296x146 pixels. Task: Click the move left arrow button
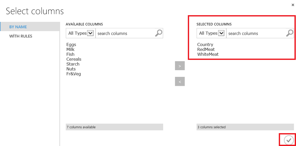pos(180,82)
